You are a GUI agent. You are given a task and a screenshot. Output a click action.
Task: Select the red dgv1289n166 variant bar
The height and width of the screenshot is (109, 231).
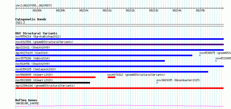pyautogui.click(x=119, y=88)
